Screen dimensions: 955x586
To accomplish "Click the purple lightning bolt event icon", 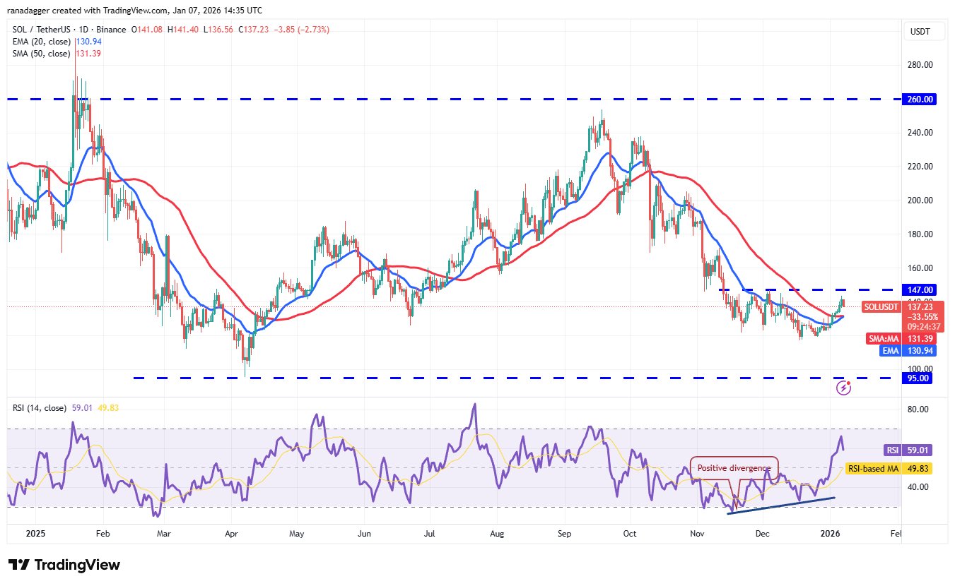I will tap(843, 388).
